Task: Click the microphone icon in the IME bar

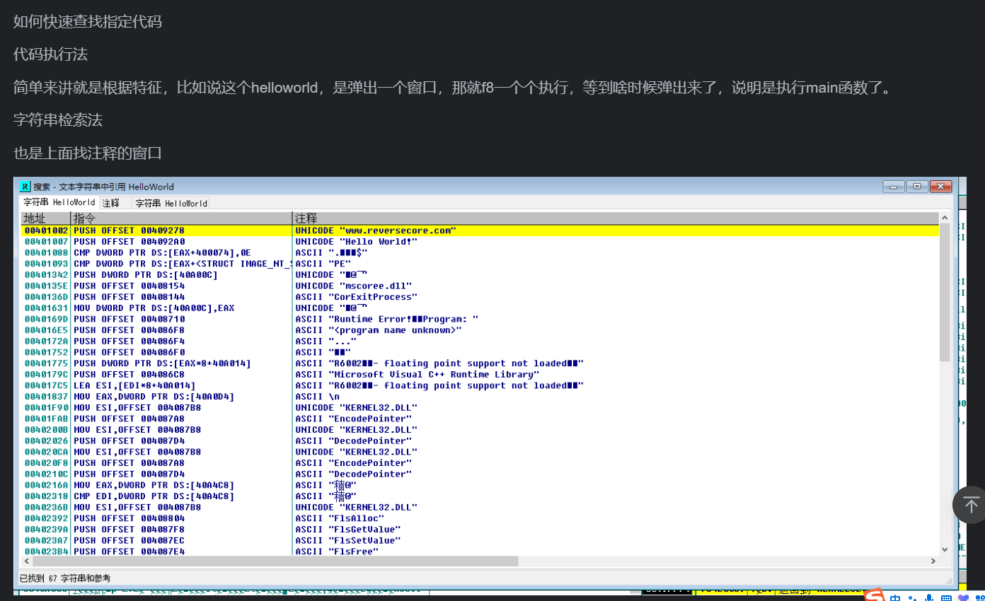Action: (928, 598)
